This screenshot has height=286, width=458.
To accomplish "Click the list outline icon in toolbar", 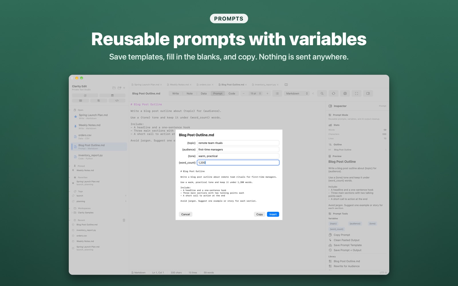I will point(277,94).
